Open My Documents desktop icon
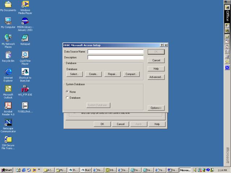Image resolution: width=231 pixels, height=173 pixels. coord(8,6)
